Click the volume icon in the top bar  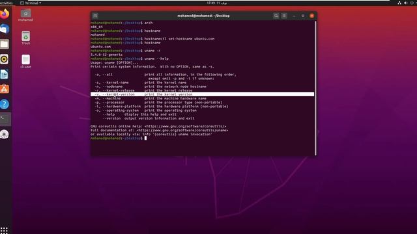click(x=405, y=3)
